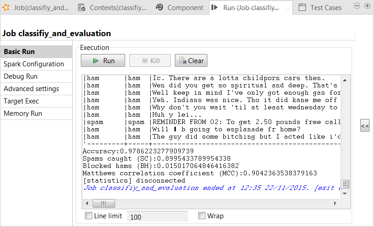Click the clipboard icon on Contexts tab

click(x=82, y=7)
